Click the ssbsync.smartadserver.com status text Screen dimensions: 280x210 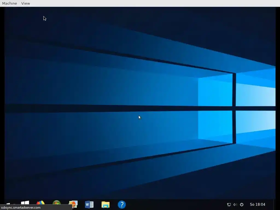tap(21, 208)
